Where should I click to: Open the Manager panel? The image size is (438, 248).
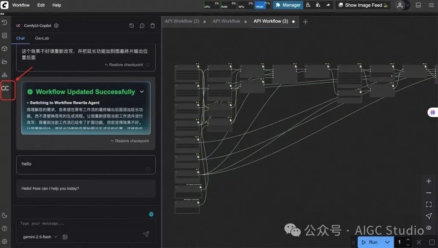288,5
